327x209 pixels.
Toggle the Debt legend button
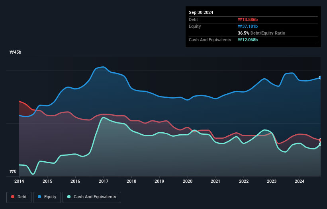click(x=19, y=197)
